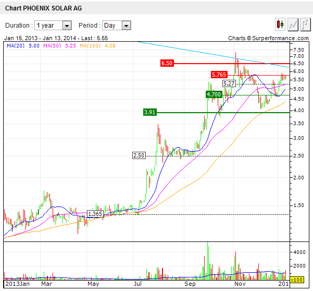Click the 5.27 price level label
The width and height of the screenshot is (313, 291).
coord(229,83)
